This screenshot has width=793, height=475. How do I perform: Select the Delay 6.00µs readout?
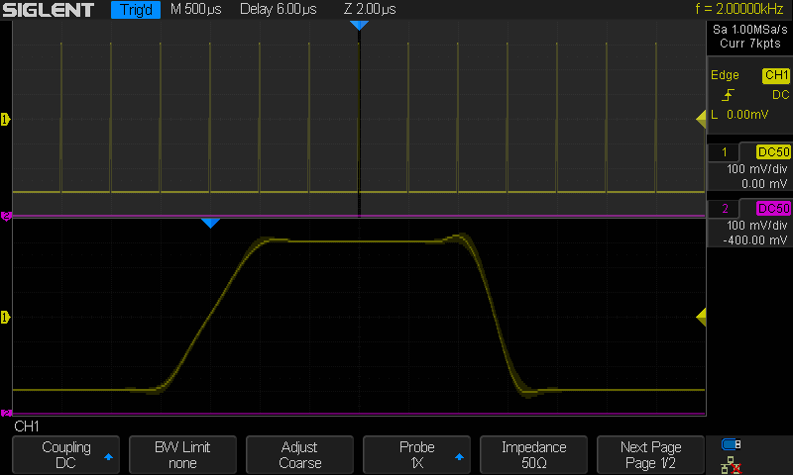279,9
